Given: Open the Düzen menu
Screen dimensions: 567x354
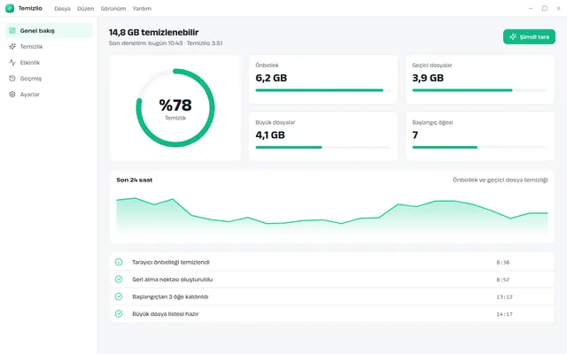Looking at the screenshot, I should pos(85,8).
